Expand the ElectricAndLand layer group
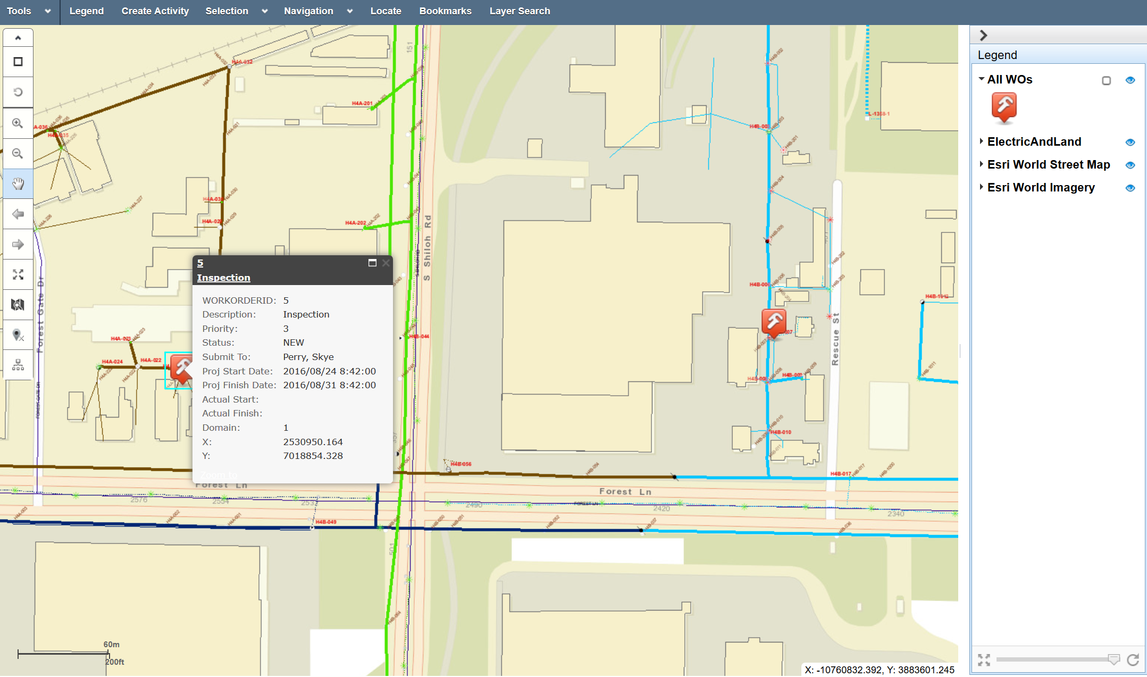The height and width of the screenshot is (677, 1147). tap(981, 141)
